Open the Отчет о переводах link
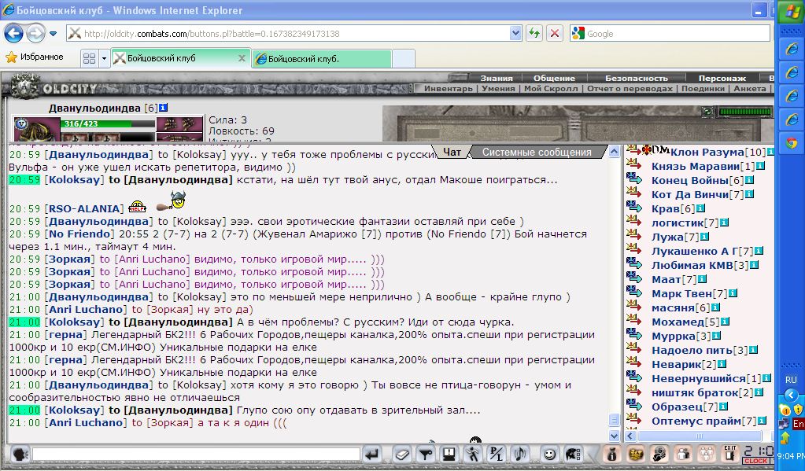 [x=630, y=88]
